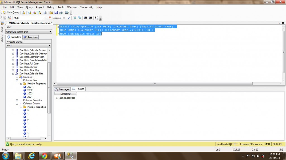Open Internet Explorer from the taskbar
The image size is (286, 160).
pos(31,156)
